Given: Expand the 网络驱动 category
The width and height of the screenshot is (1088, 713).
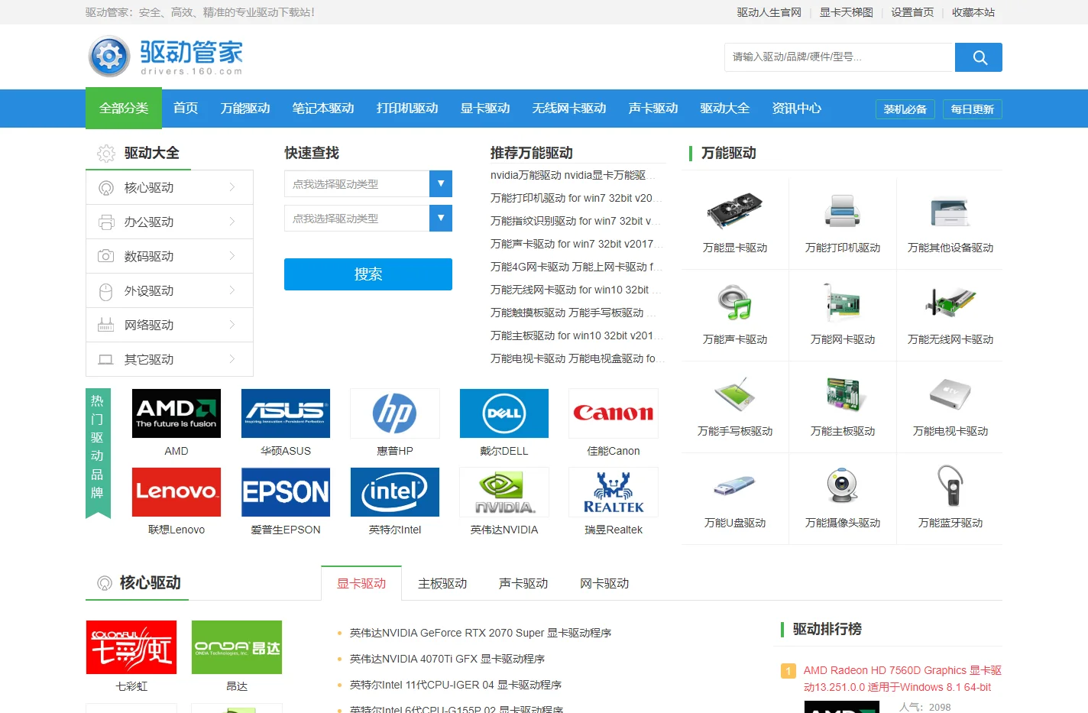Looking at the screenshot, I should [x=170, y=325].
